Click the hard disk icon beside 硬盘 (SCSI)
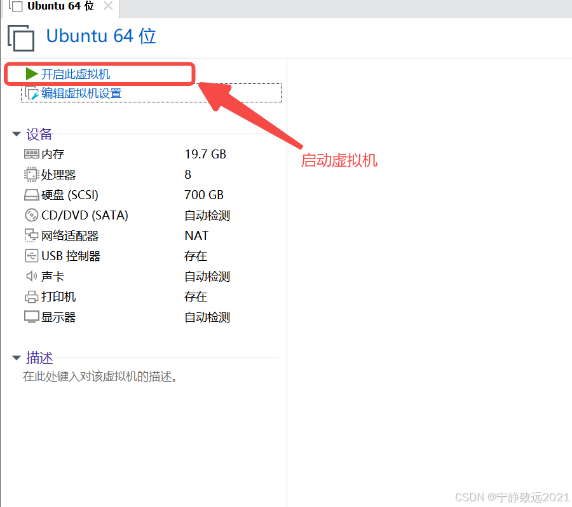Screen dimensions: 572x507 coord(31,195)
